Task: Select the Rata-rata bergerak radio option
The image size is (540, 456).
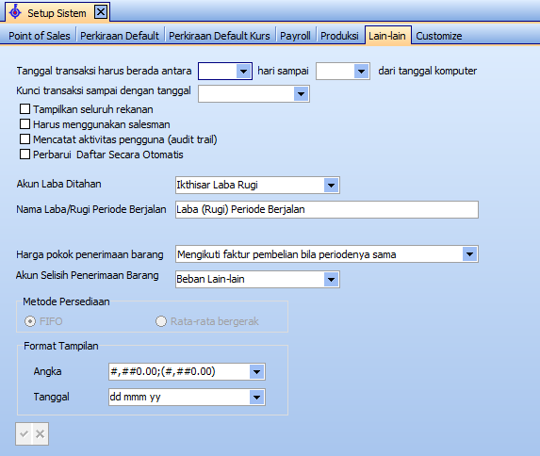Action: [161, 321]
